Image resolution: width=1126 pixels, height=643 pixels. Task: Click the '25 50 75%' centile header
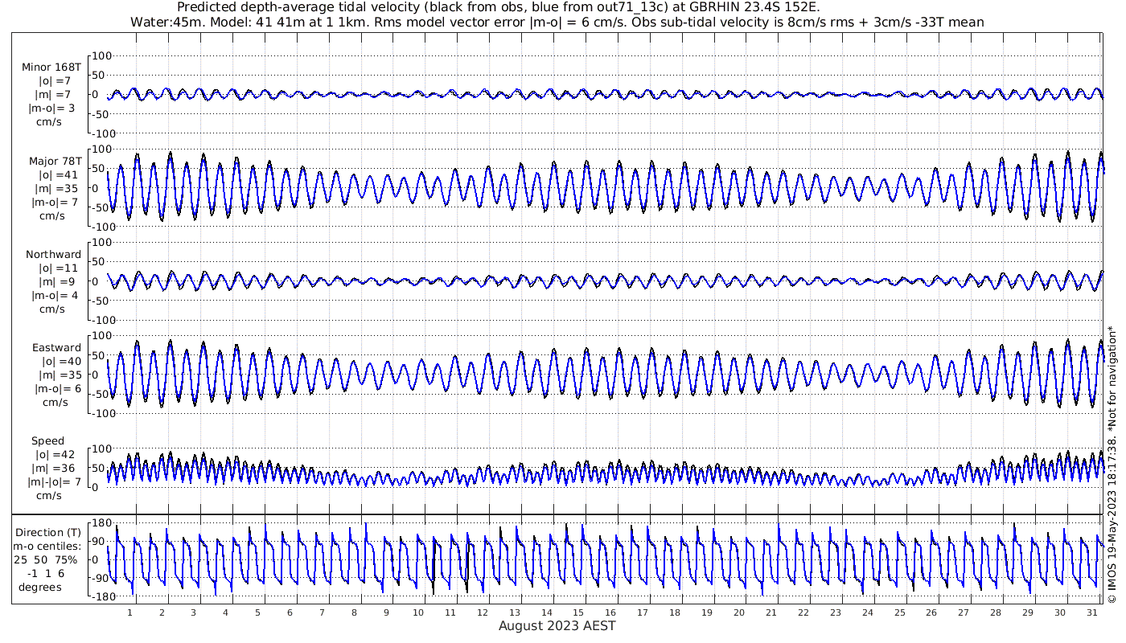coord(45,559)
